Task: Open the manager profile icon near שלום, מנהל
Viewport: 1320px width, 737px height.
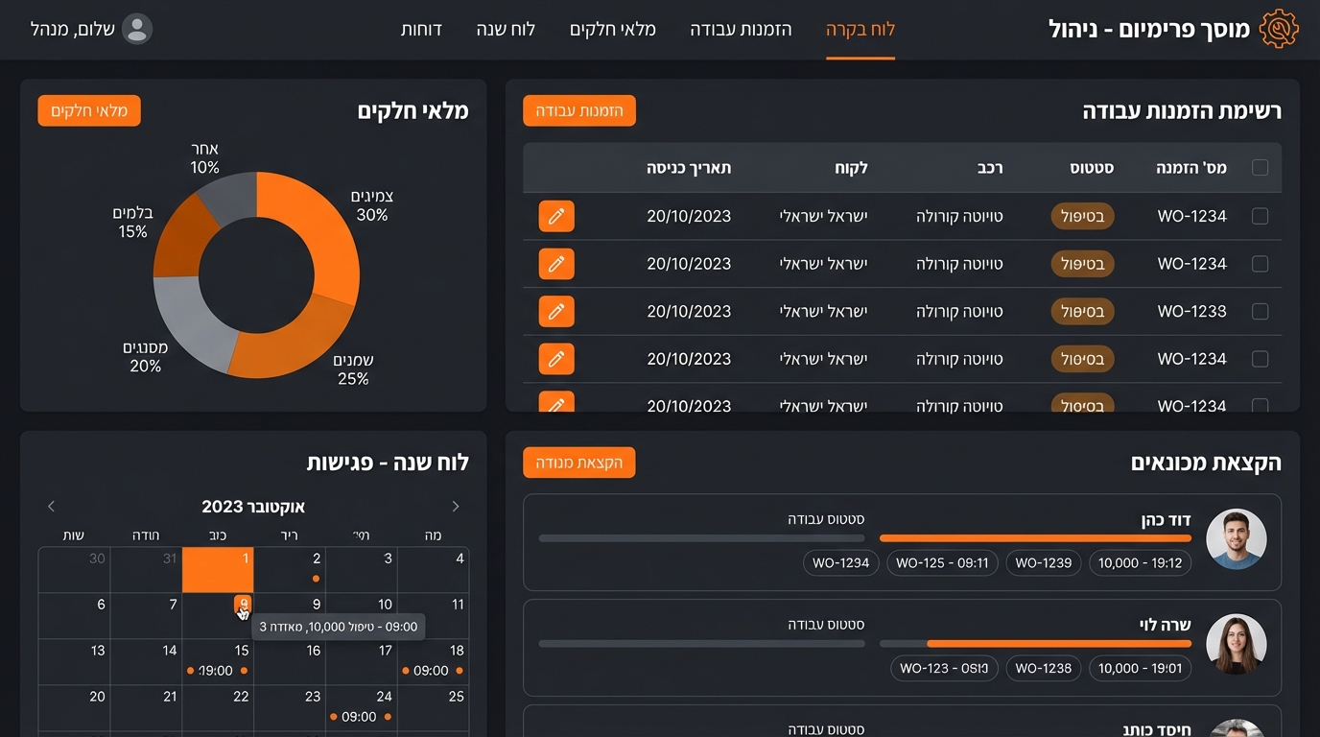Action: pos(137,29)
